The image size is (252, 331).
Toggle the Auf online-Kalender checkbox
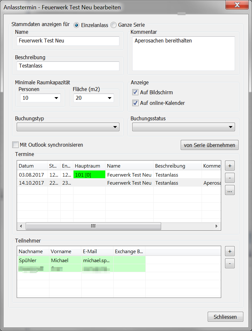tap(135, 103)
